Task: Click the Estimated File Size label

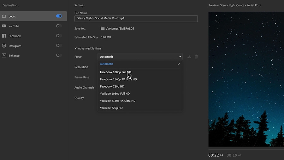Action: (86, 37)
